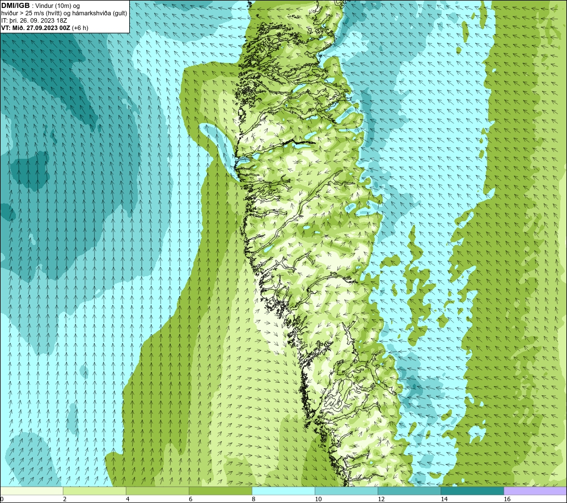Click the scale label 6
567x503 pixels.
(x=191, y=500)
